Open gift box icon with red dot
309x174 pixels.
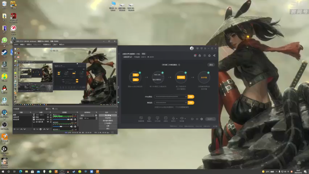(x=195, y=56)
